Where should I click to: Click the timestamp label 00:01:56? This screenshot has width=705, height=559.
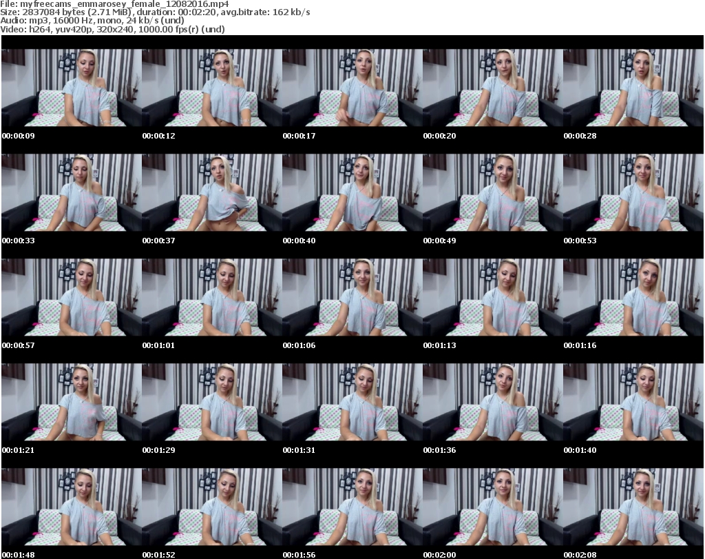[299, 555]
